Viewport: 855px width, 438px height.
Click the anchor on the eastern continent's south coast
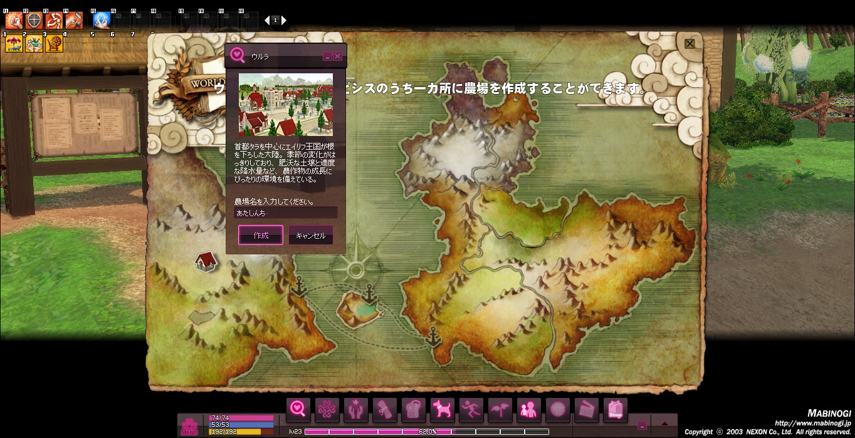coord(433,336)
